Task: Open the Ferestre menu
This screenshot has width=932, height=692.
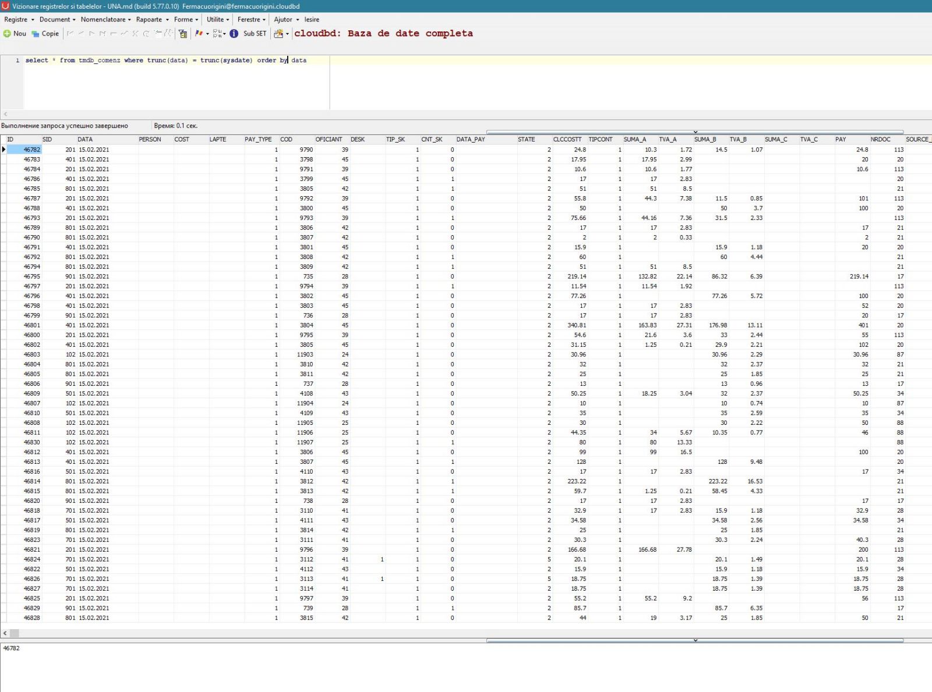Action: point(251,19)
